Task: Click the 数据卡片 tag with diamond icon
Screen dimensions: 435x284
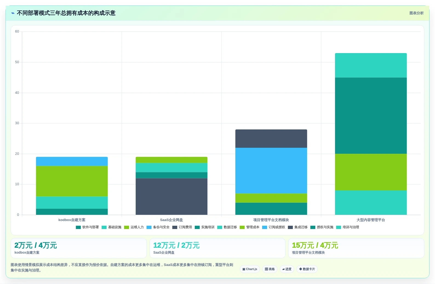Action: tap(307, 269)
